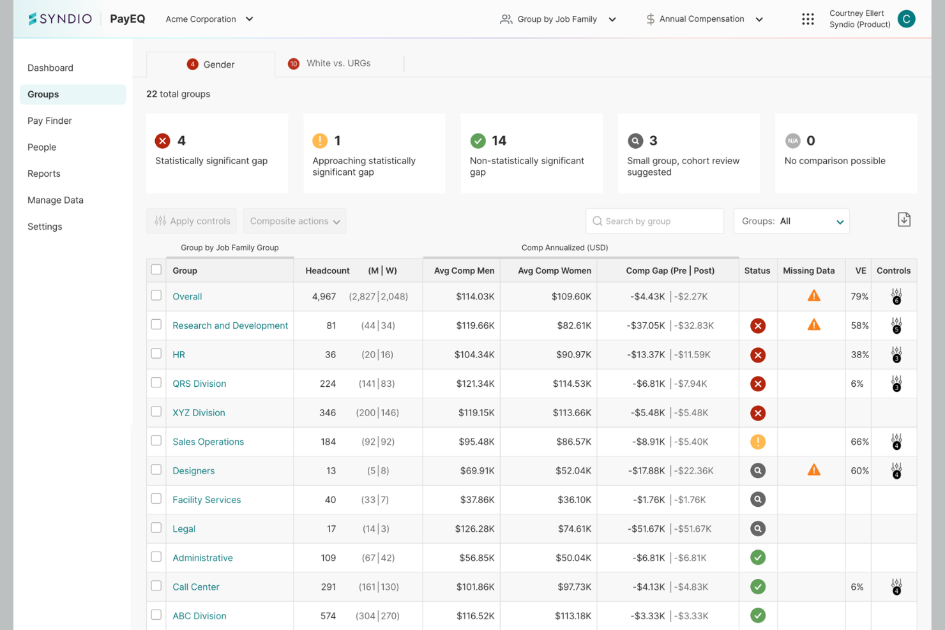Open the Groups: All filter dropdown
Screen dimensions: 945x630
click(792, 221)
